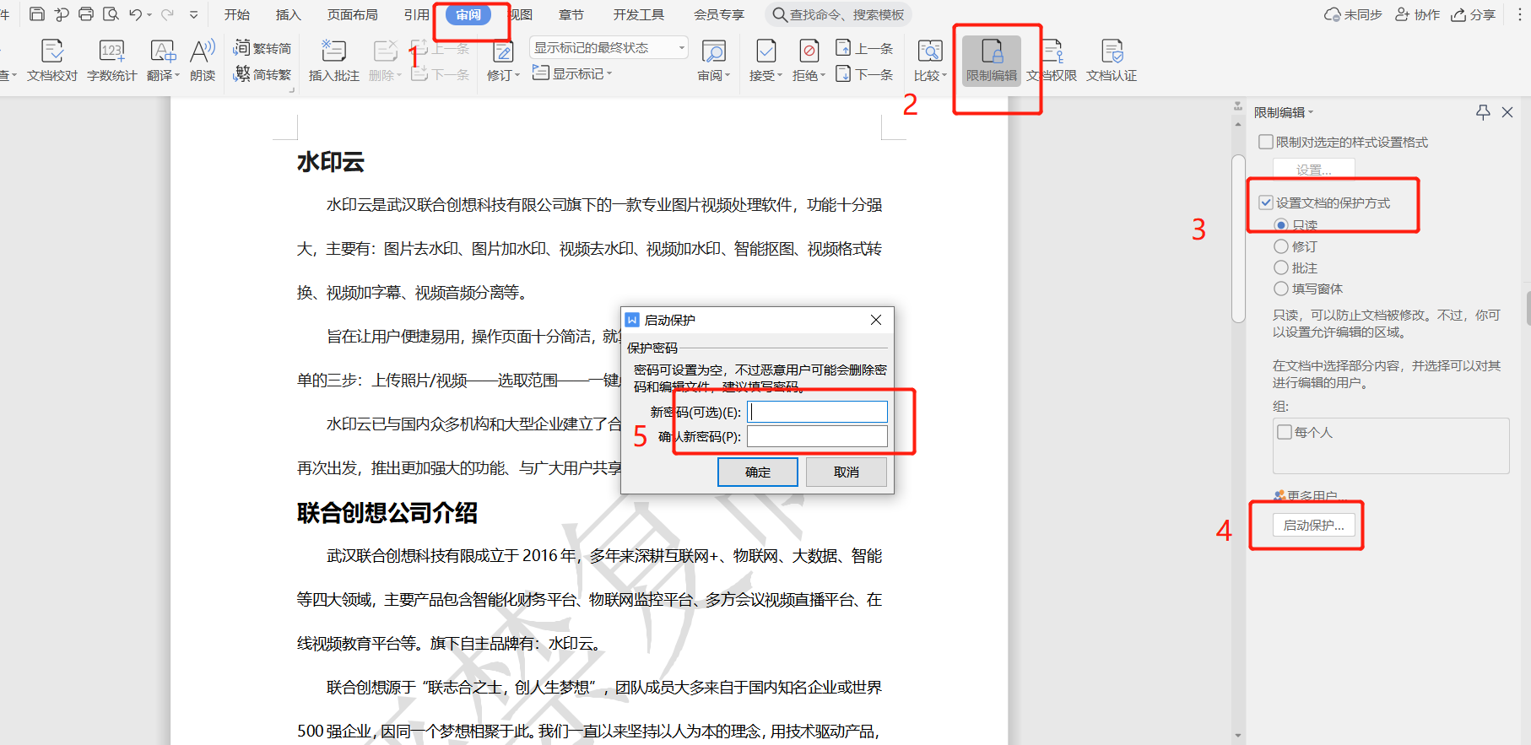
Task: Check the 每个人 everyone checkbox
Action: point(1285,432)
